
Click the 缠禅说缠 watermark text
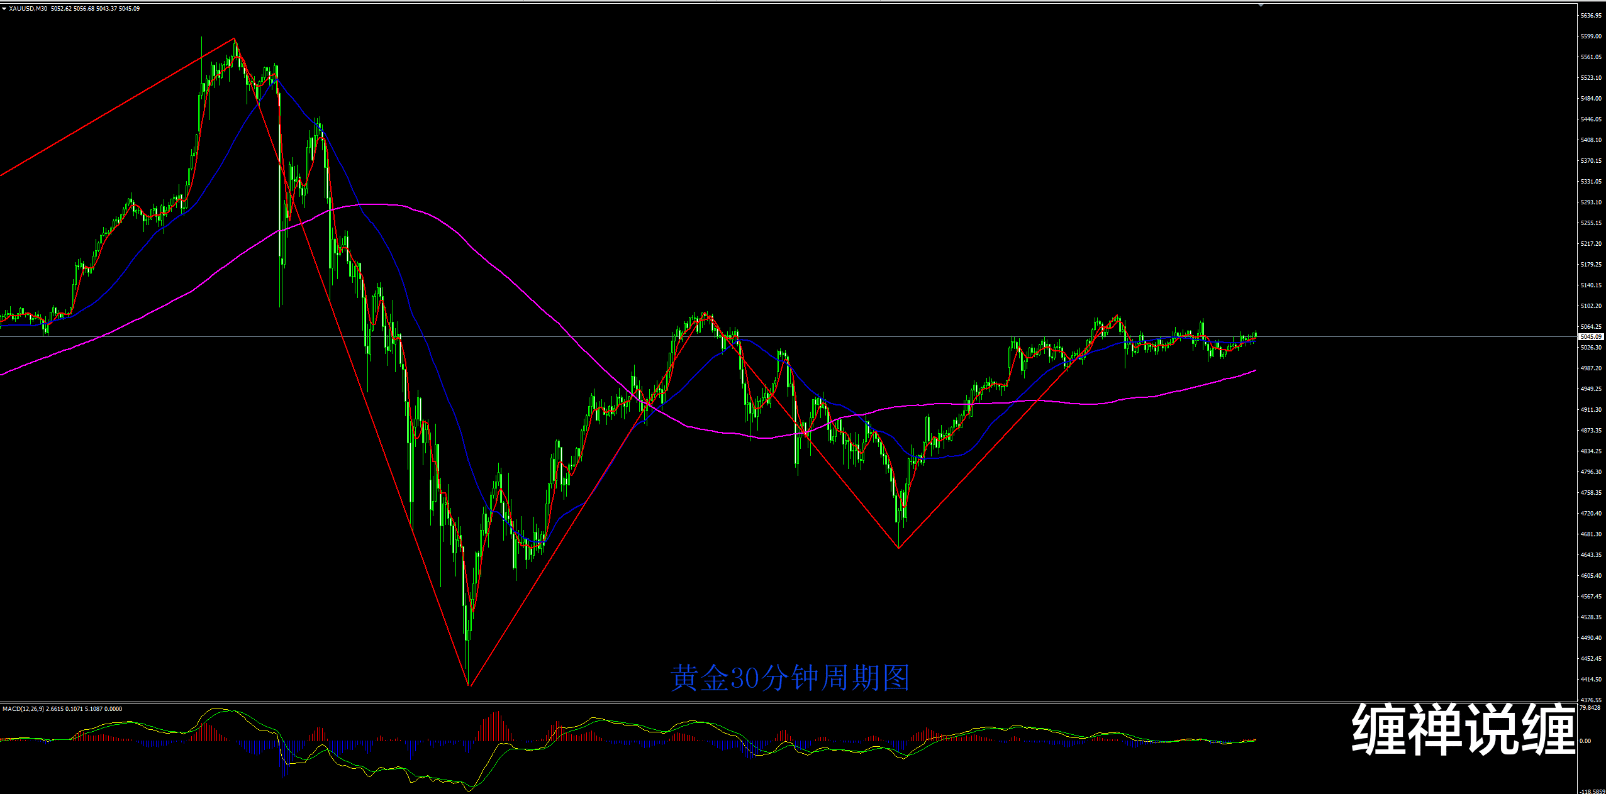(1463, 729)
